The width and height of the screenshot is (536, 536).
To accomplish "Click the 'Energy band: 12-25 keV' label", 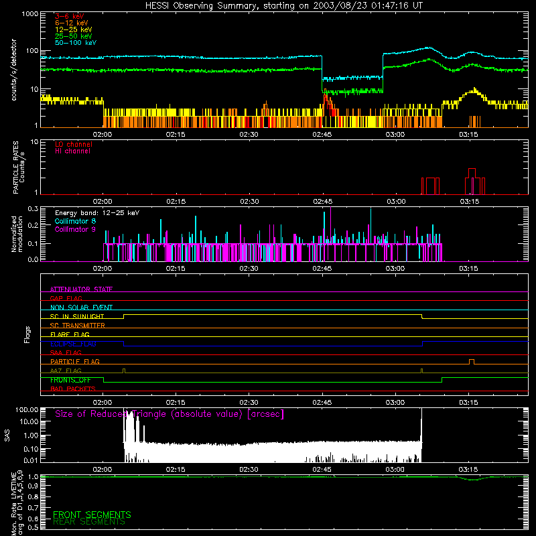I will (97, 213).
